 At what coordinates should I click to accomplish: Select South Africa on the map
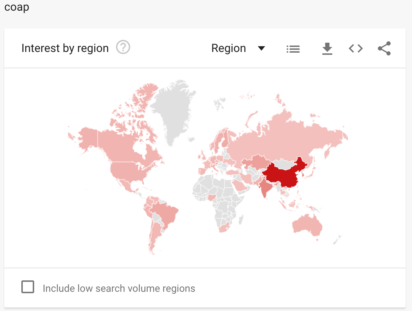point(224,228)
